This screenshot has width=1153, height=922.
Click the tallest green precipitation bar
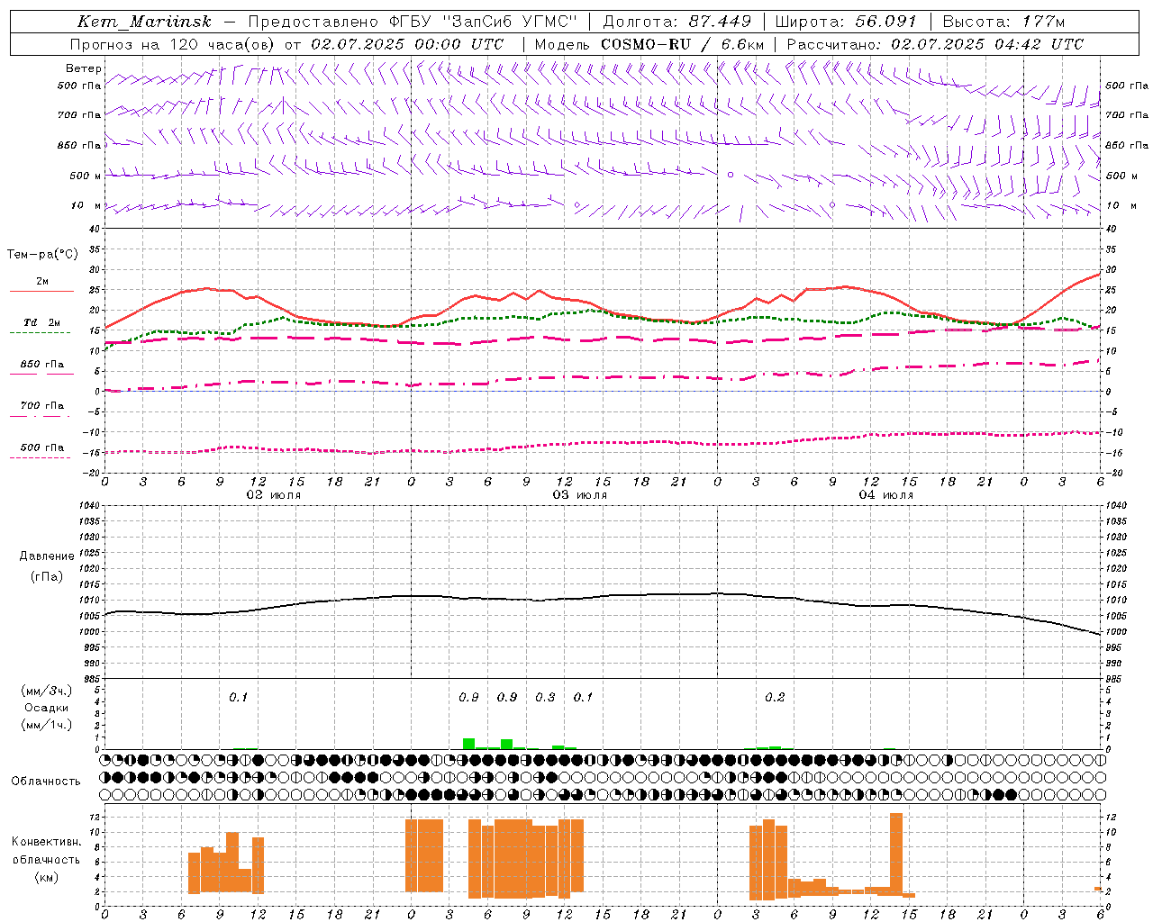pyautogui.click(x=468, y=744)
